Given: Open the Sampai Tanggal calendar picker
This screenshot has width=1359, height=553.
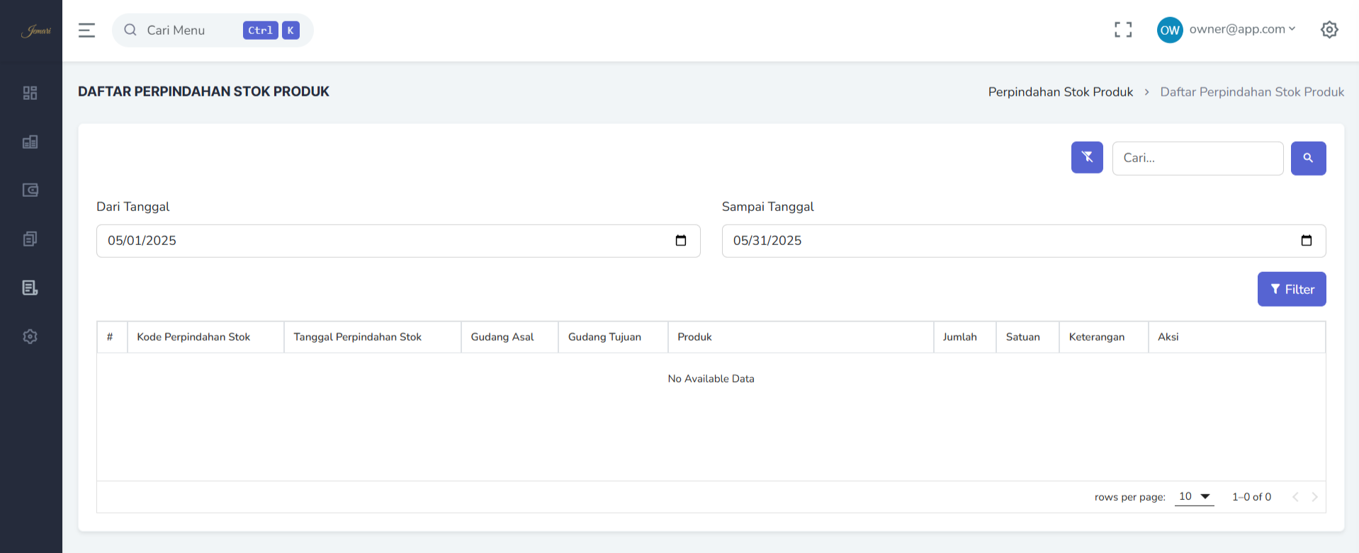Looking at the screenshot, I should click(1306, 241).
